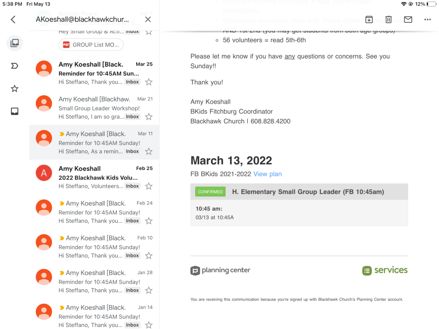Archive the open email
439x329 pixels.
(x=369, y=20)
